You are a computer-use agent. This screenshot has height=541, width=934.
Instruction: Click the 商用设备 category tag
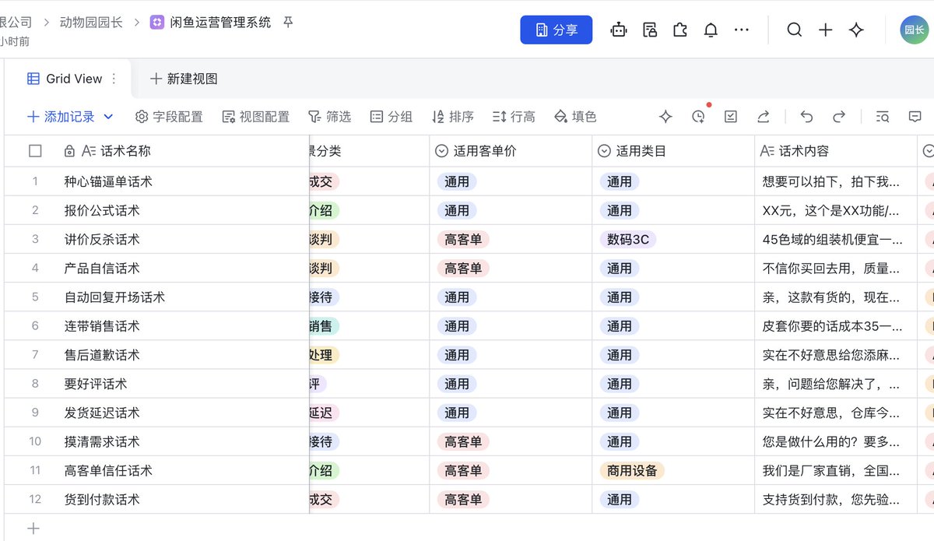click(632, 470)
